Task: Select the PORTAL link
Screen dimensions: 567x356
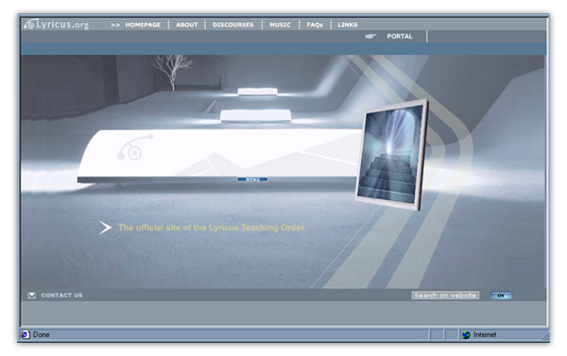Action: click(x=400, y=36)
